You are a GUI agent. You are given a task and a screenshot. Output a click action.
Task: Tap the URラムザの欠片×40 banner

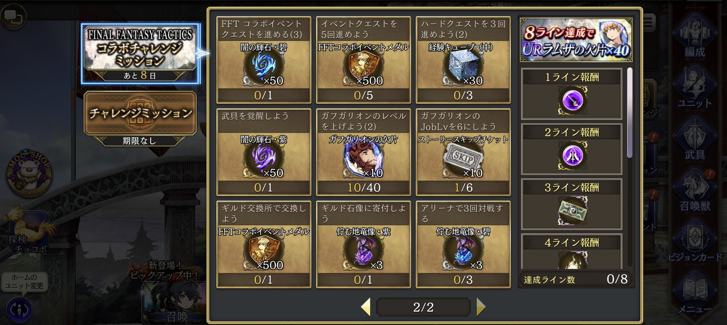click(576, 40)
